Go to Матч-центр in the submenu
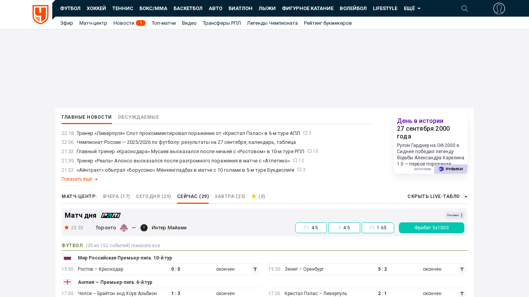The width and height of the screenshot is (529, 297). pos(93,23)
